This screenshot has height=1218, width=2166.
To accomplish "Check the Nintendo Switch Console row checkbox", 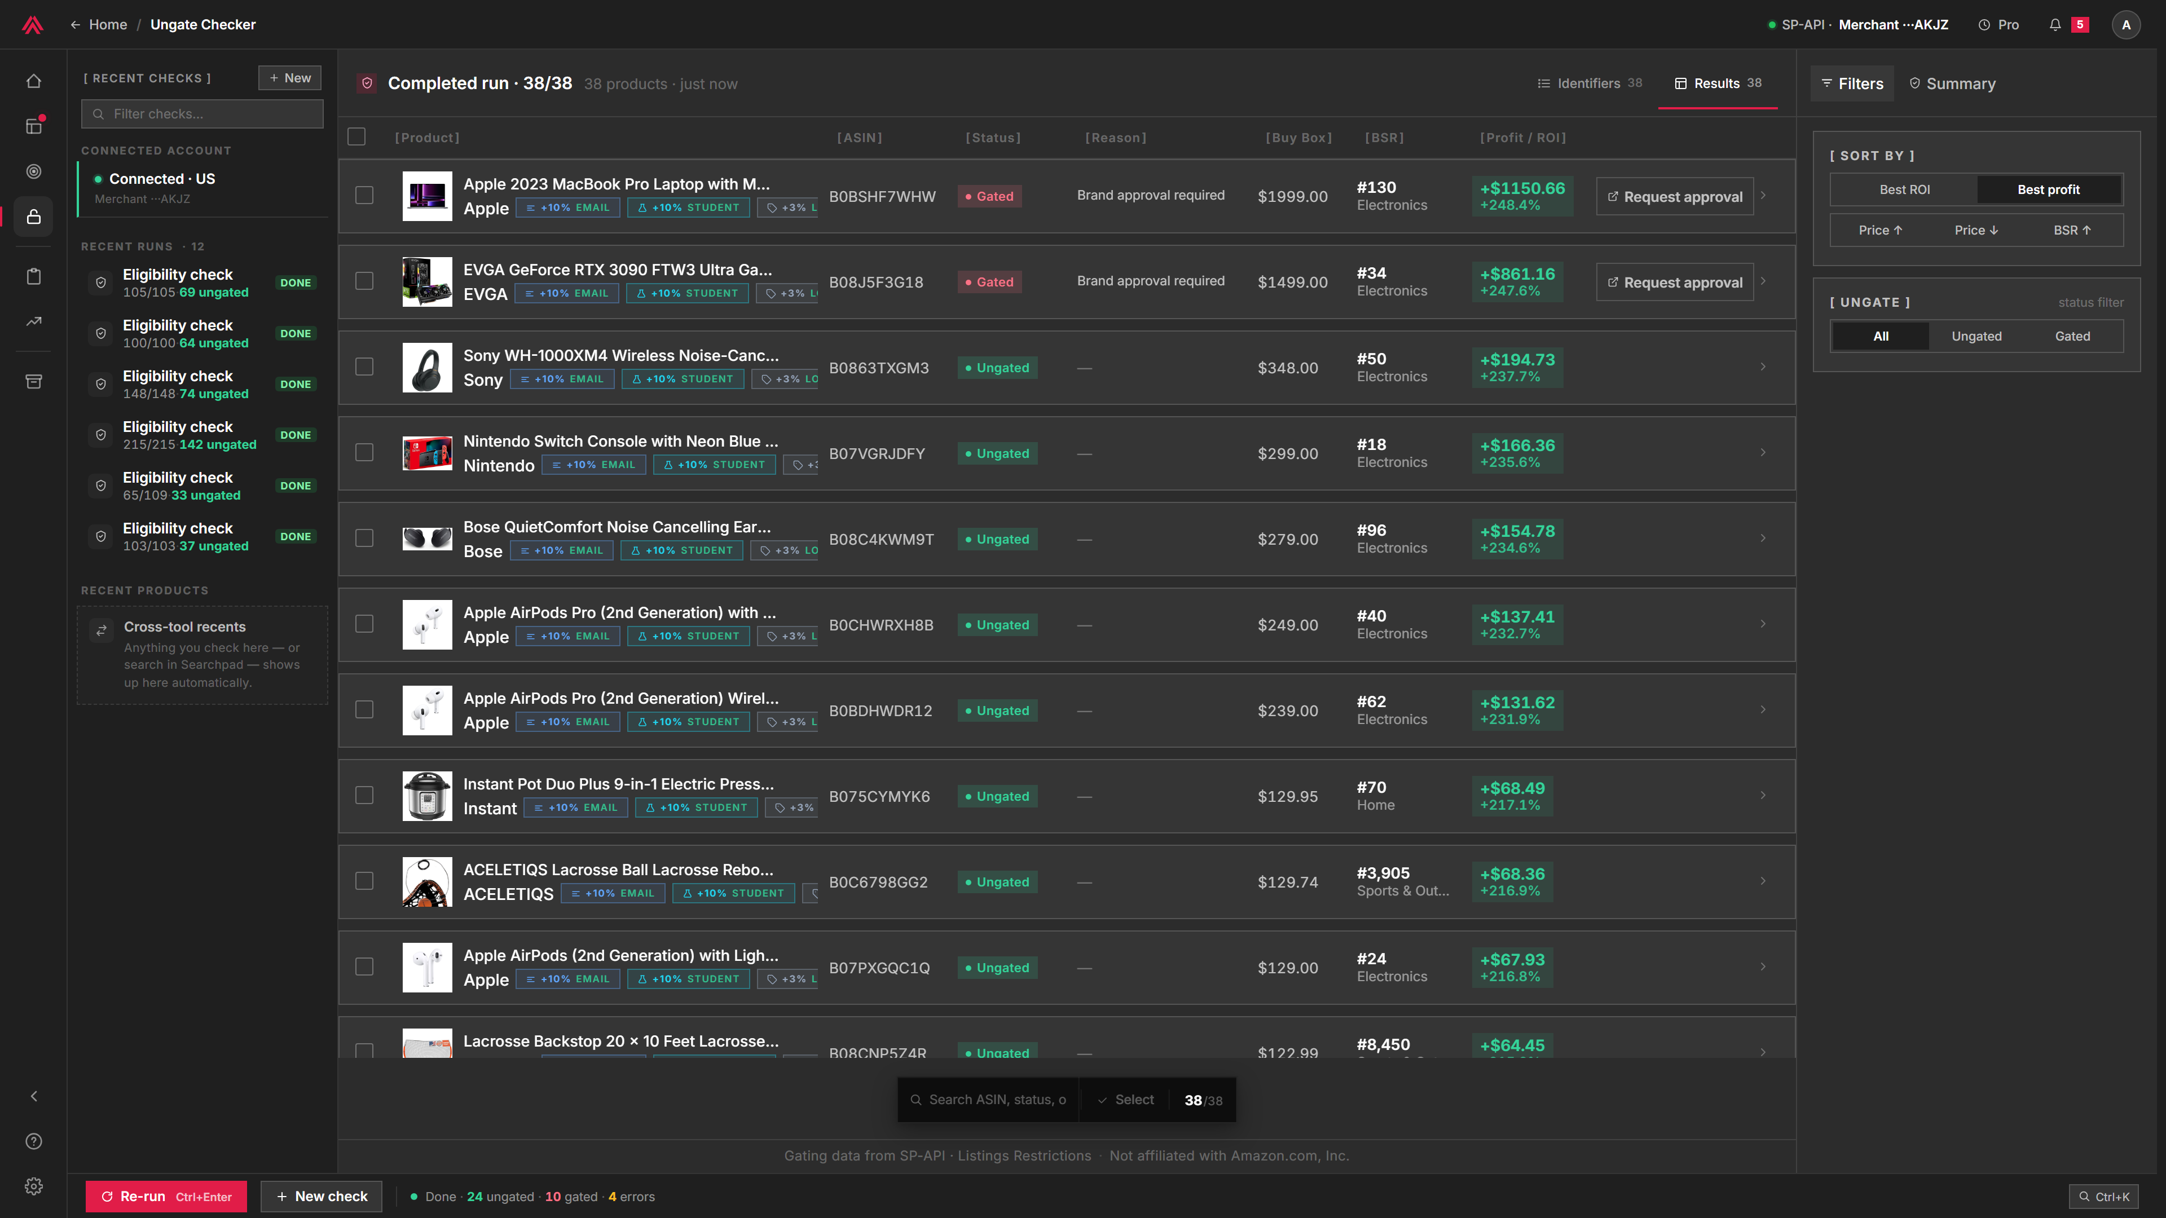I will (x=364, y=452).
